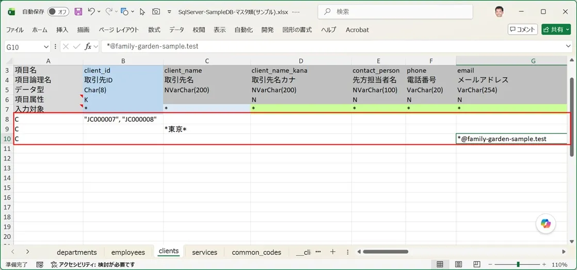Click the user account profile picture

coord(500,12)
